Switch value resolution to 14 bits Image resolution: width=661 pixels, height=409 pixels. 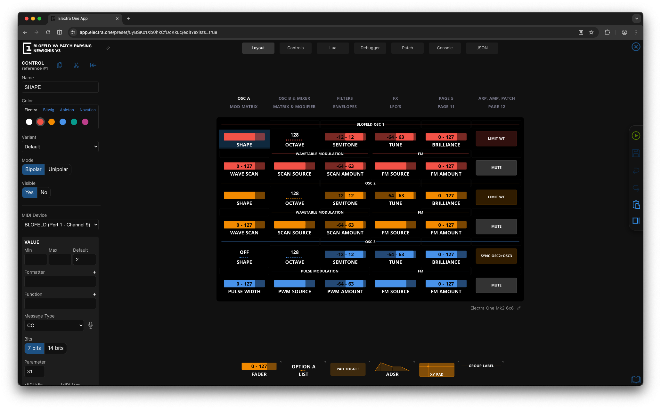pos(55,348)
